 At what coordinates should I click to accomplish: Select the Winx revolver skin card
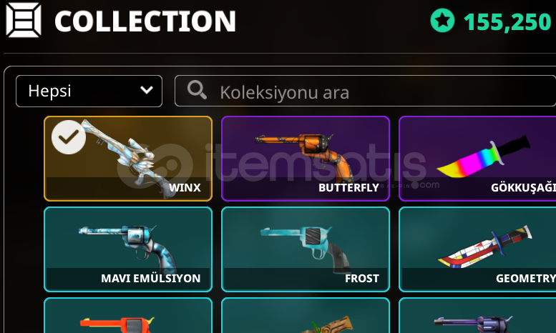(128, 159)
